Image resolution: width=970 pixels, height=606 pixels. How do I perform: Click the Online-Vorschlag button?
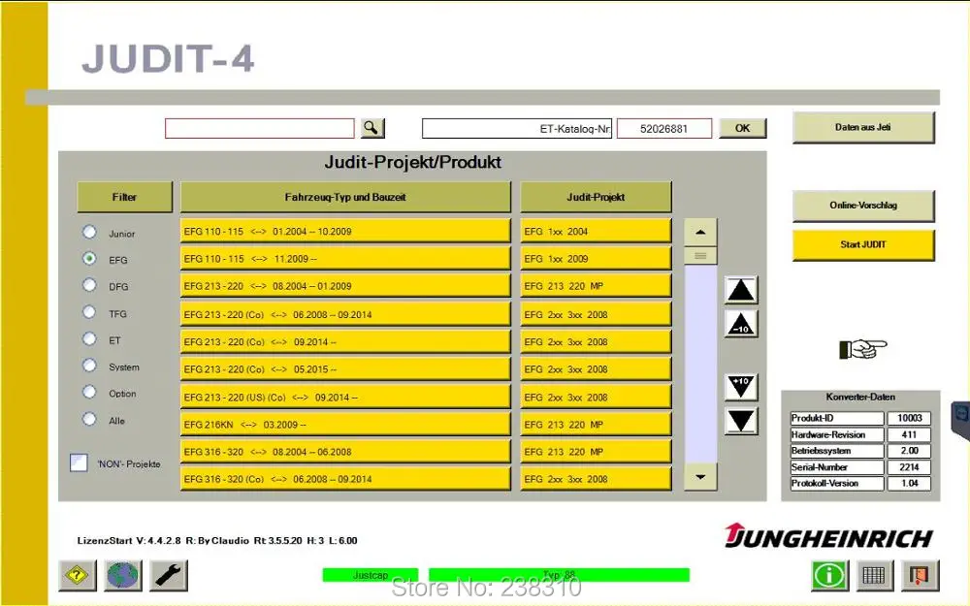pos(863,206)
